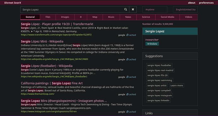
Task: Click the Learn more suggestion
Action: [x=177, y=85]
